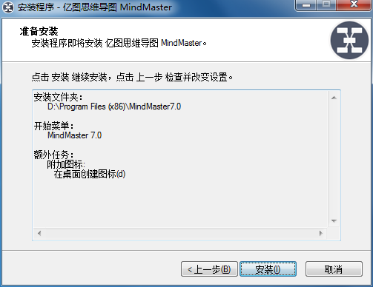The width and height of the screenshot is (373, 287).
Task: Click the vertical scrollbar track
Action: click(334, 159)
